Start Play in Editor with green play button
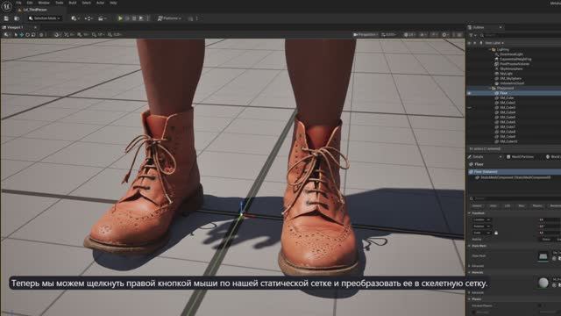 120,18
